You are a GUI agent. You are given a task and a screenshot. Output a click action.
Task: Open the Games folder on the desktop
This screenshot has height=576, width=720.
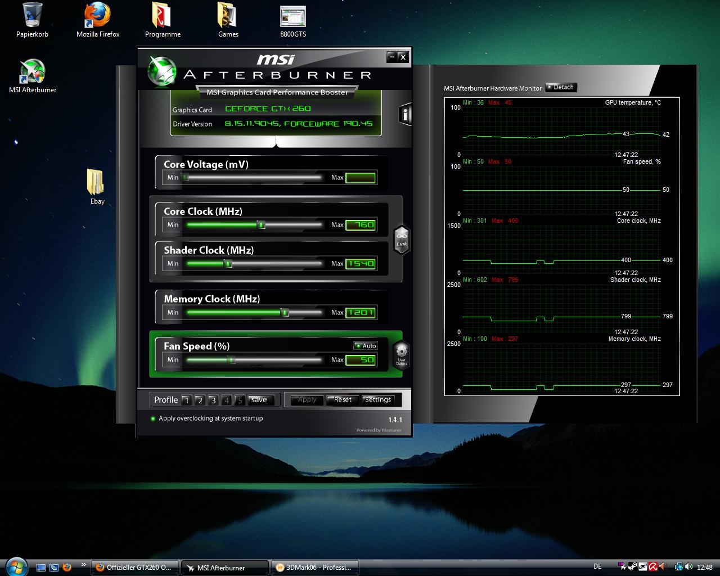tap(228, 20)
